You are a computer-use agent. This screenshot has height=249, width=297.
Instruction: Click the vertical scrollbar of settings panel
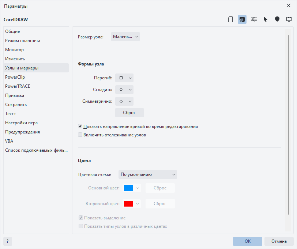(x=288, y=125)
